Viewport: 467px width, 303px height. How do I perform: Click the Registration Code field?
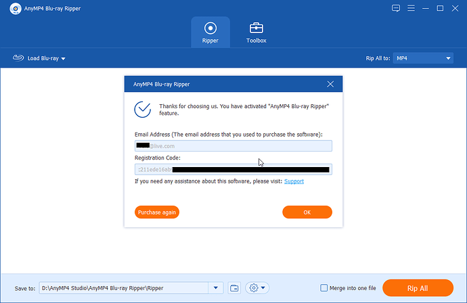234,169
